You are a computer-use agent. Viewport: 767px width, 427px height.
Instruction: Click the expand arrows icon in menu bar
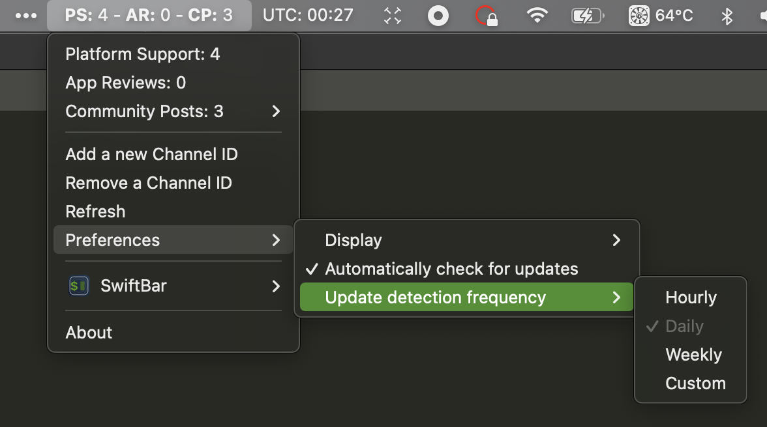point(392,16)
